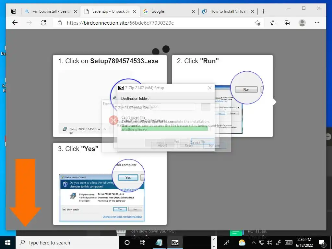The height and width of the screenshot is (249, 332).
Task: Open the notepad-like taskbar app icon
Action: (x=159, y=243)
